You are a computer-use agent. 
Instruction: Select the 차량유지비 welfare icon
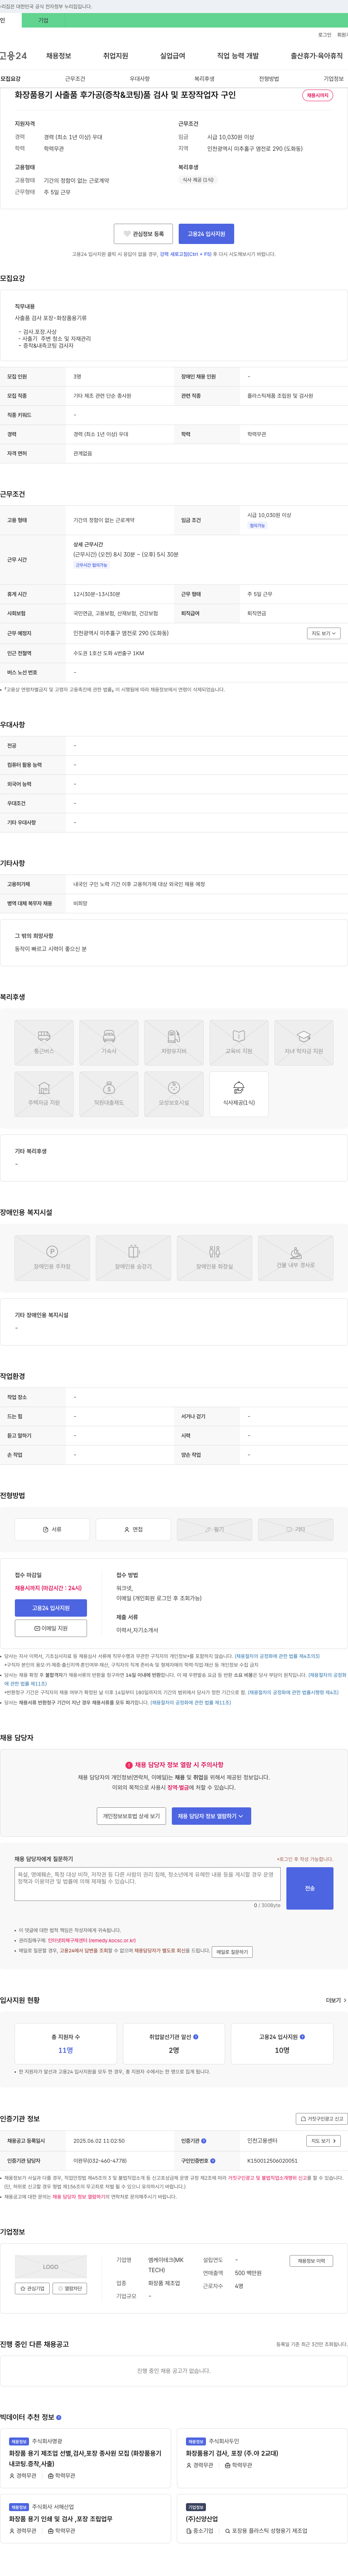174,1043
